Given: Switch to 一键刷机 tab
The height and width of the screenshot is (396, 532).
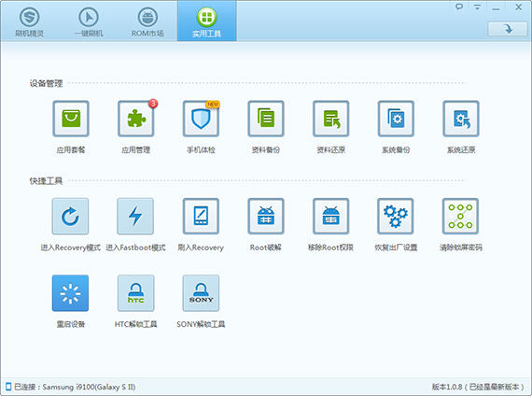Looking at the screenshot, I should click(89, 21).
